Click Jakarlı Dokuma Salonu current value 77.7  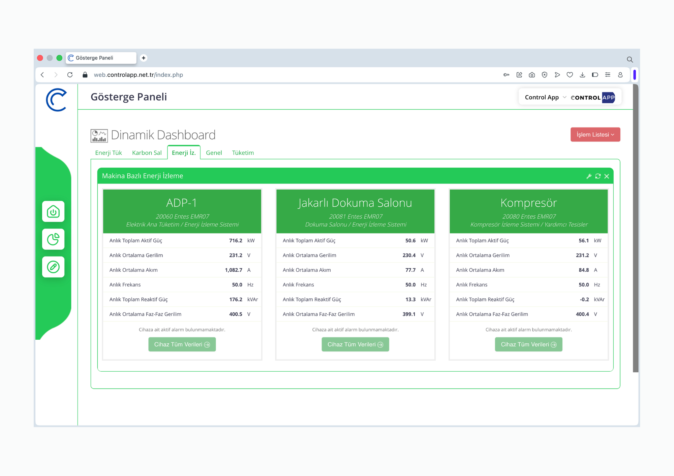(410, 270)
